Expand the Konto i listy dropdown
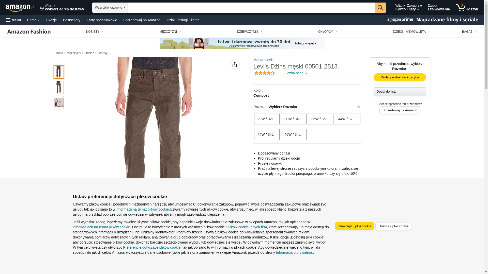 point(408,8)
